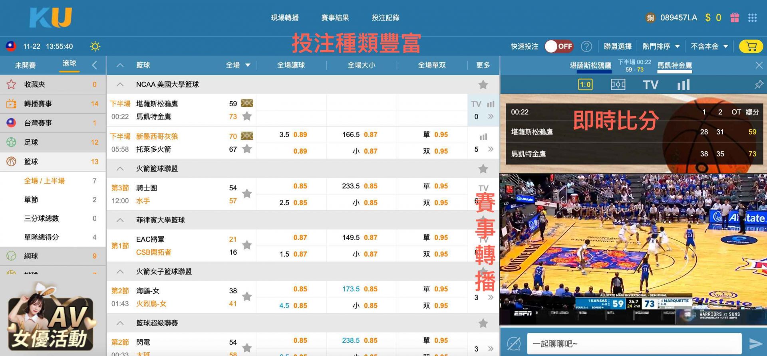Viewport: 767px width, 356px height.
Task: Open the 不含本金 odds format dropdown
Action: point(709,46)
